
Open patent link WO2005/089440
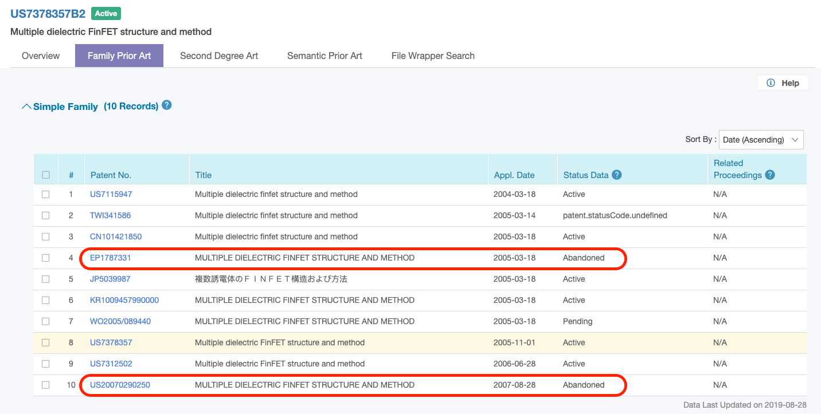(x=120, y=321)
